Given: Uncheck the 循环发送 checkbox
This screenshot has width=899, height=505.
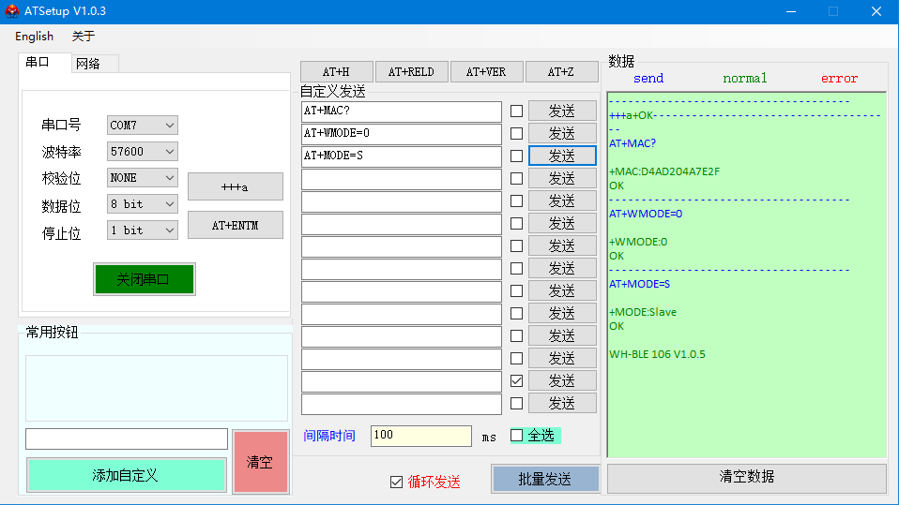Looking at the screenshot, I should (x=396, y=482).
